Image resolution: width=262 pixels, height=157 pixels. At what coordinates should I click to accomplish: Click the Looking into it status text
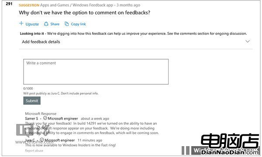pos(32,33)
